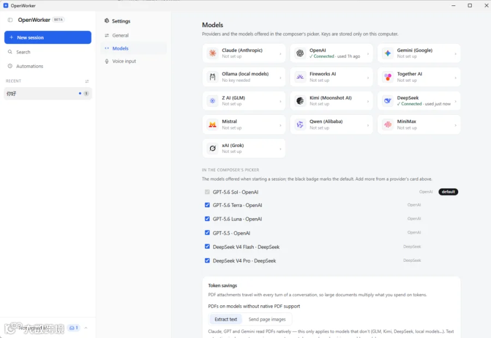Click OpenAI 'Connected · used 1h ago' status
491x338 pixels.
pos(335,56)
